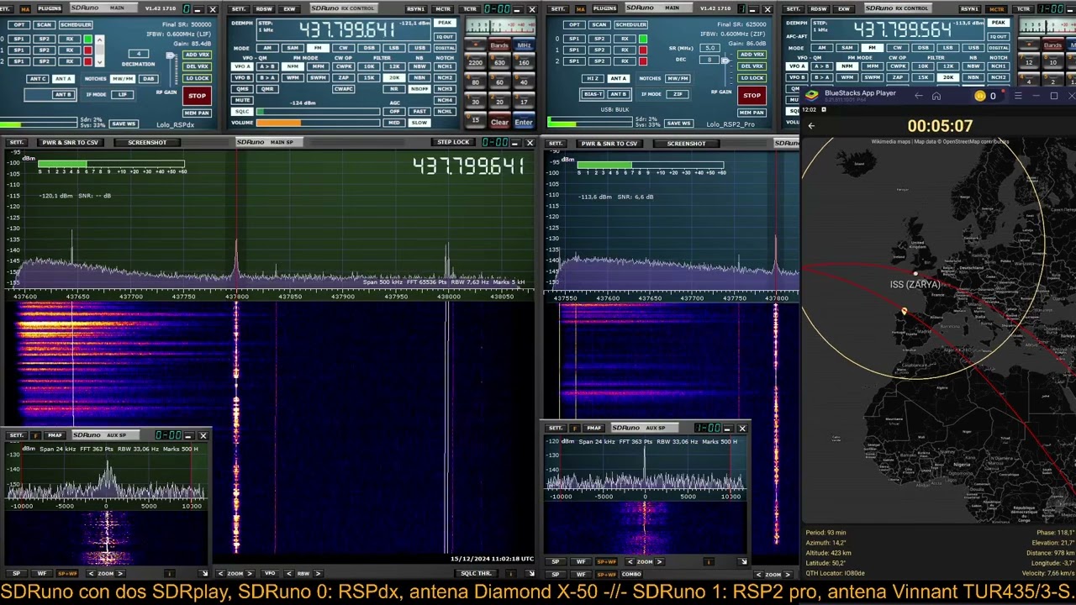Click the back arrow in the satellite tracker app
The image size is (1076, 605).
[811, 126]
